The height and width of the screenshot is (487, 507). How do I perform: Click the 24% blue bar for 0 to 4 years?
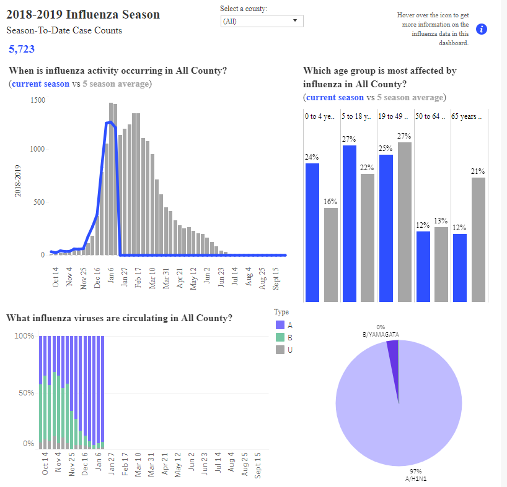click(x=312, y=233)
